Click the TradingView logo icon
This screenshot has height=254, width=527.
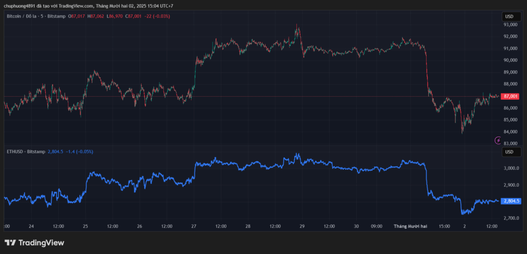coord(10,243)
